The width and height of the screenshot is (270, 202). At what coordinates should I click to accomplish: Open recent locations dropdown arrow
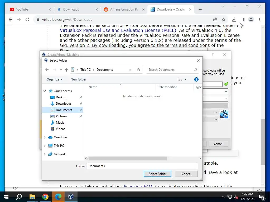[x=61, y=70]
